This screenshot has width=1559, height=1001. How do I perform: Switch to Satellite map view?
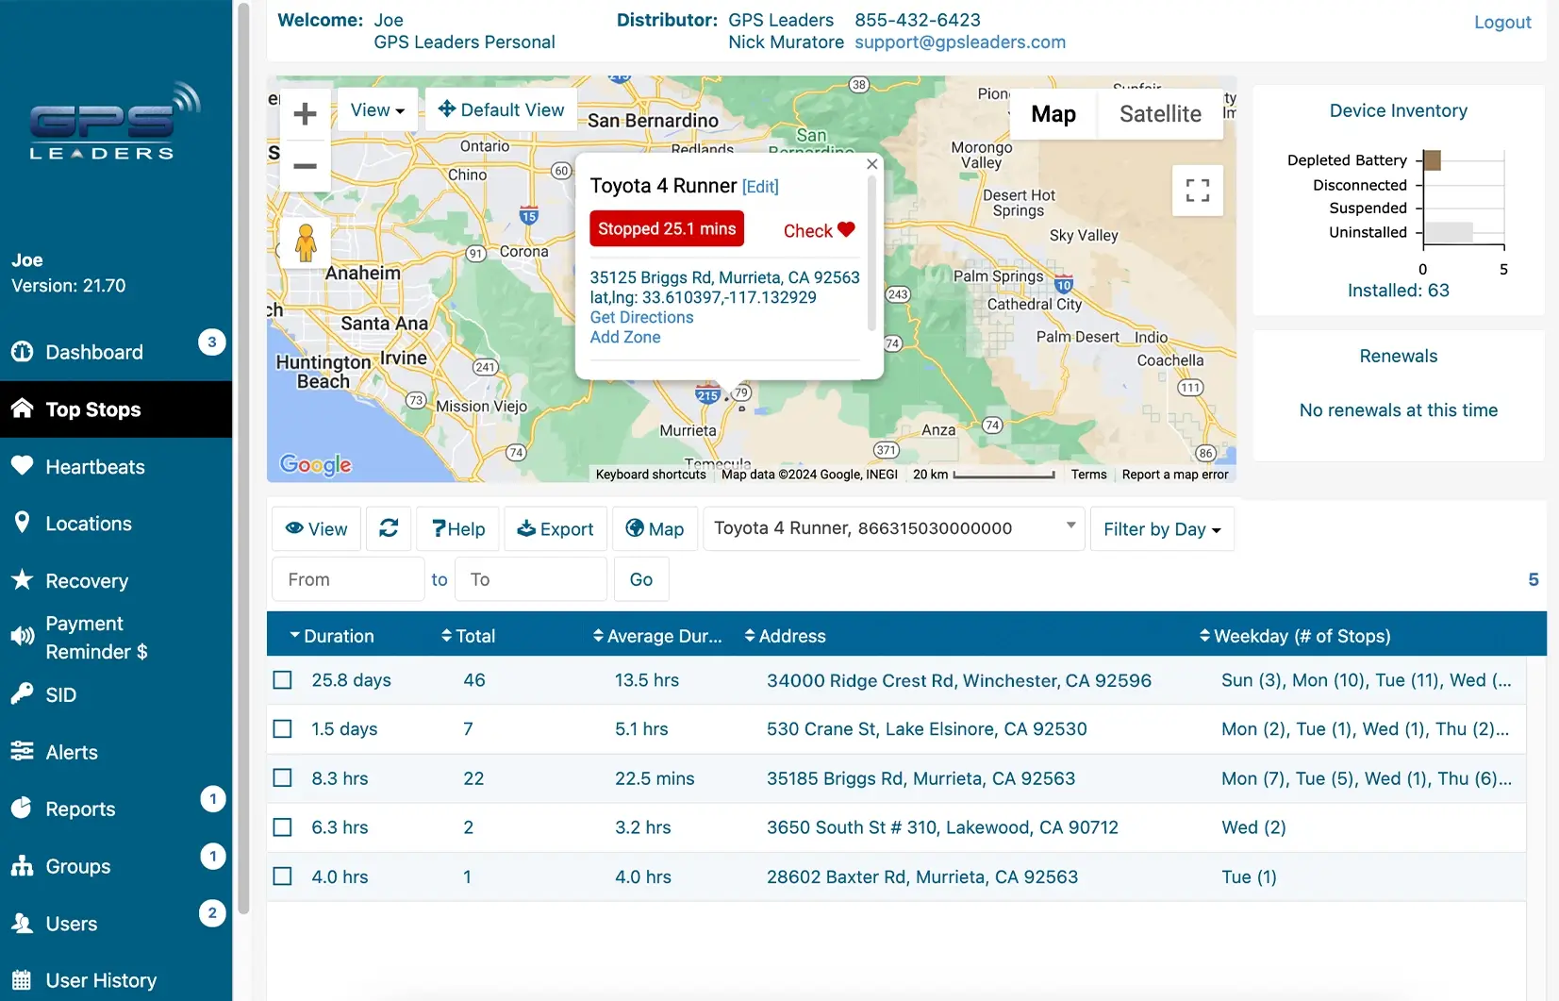point(1161,113)
